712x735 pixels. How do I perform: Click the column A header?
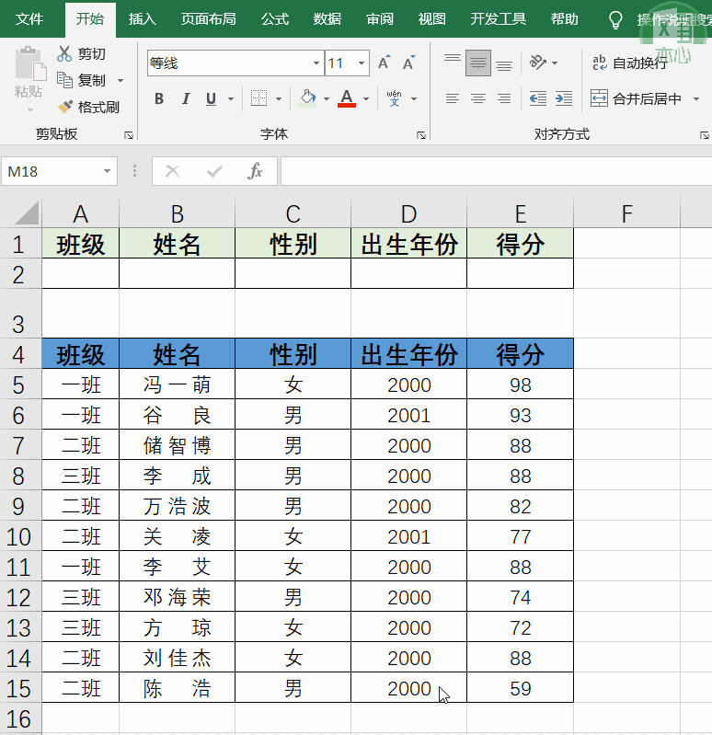(81, 213)
